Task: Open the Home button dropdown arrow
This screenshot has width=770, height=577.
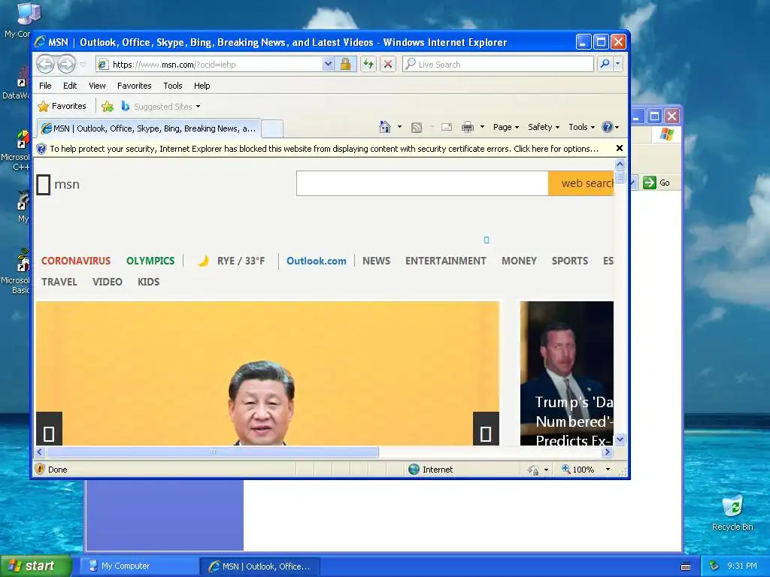Action: (x=399, y=127)
